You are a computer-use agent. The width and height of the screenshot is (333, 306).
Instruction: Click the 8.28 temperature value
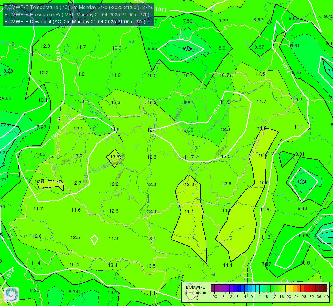8,71
